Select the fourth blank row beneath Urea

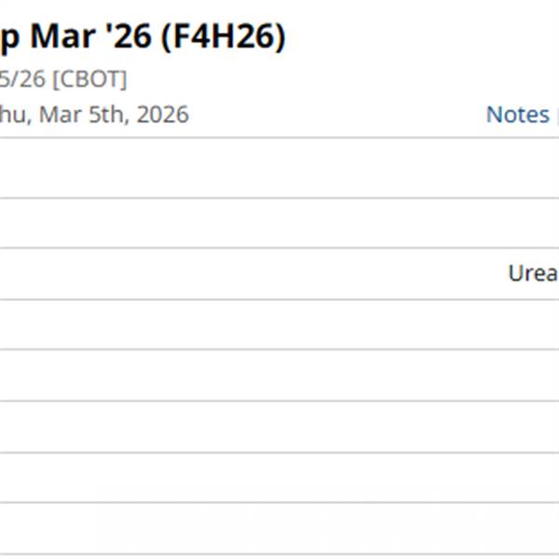(x=279, y=477)
